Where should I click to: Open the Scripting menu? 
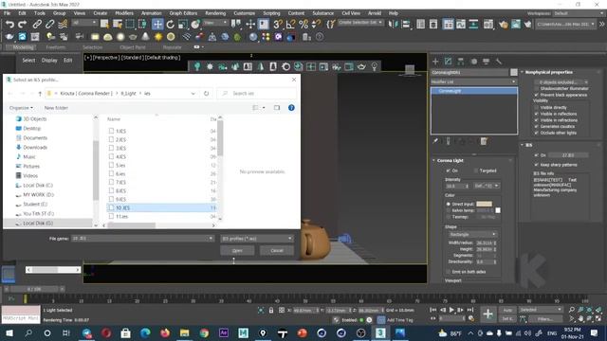(271, 13)
